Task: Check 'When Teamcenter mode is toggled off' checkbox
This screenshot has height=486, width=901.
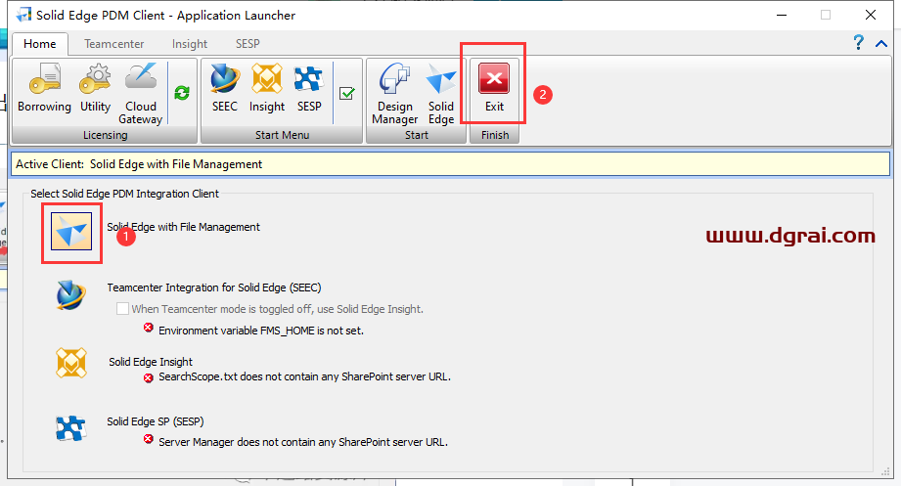Action: (x=122, y=308)
